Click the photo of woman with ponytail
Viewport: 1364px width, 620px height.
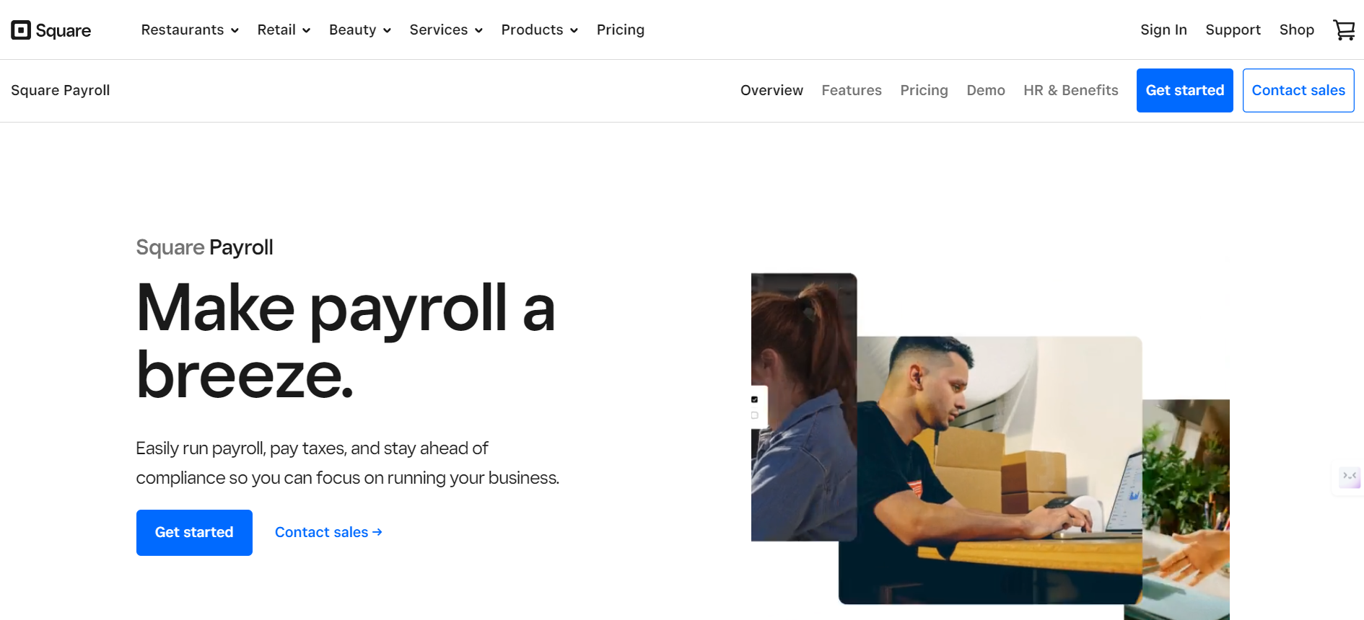pyautogui.click(x=804, y=407)
